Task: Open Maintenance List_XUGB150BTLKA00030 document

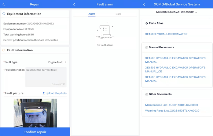Action: (171, 105)
